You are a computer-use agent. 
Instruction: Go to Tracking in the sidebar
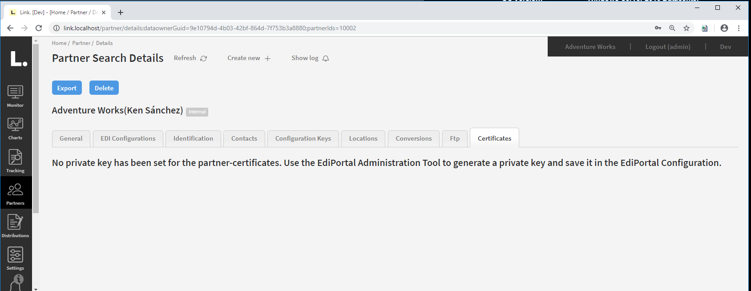coord(15,161)
